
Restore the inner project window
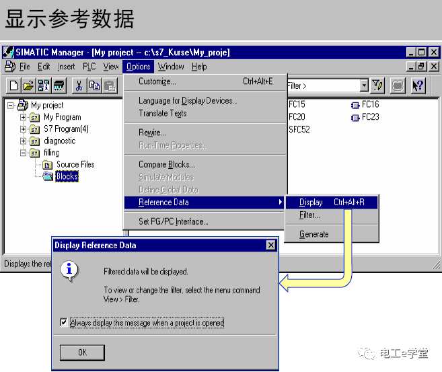[421, 67]
